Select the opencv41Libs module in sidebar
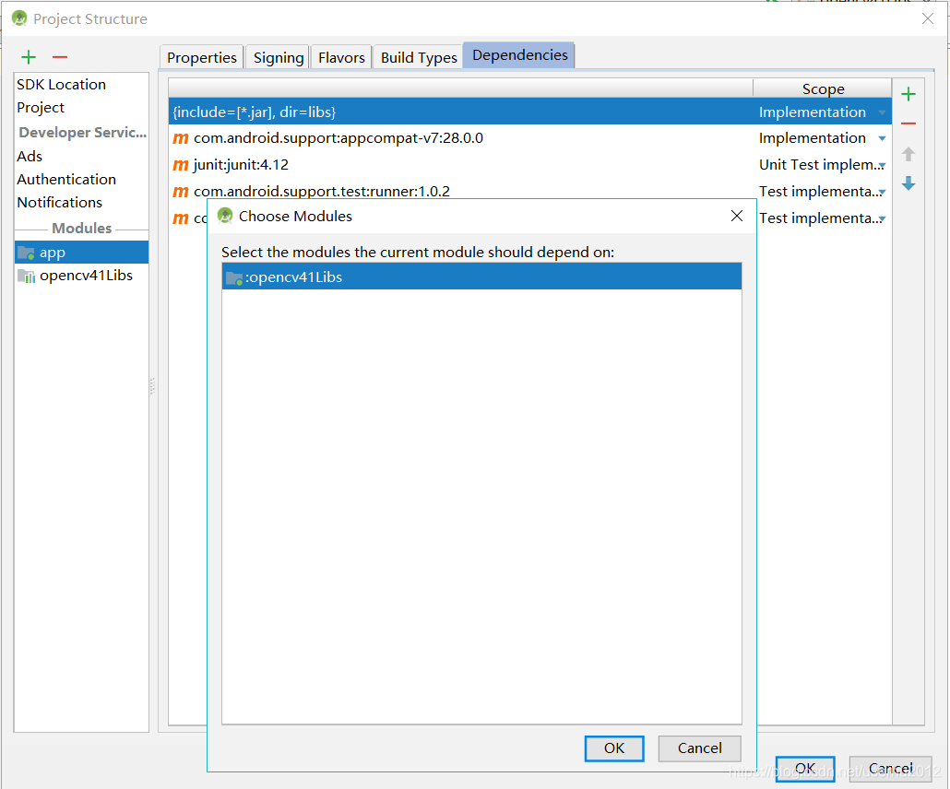Image resolution: width=950 pixels, height=789 pixels. coord(85,276)
